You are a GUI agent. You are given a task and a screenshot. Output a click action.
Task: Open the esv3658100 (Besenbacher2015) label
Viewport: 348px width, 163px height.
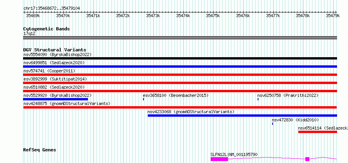tap(176, 95)
